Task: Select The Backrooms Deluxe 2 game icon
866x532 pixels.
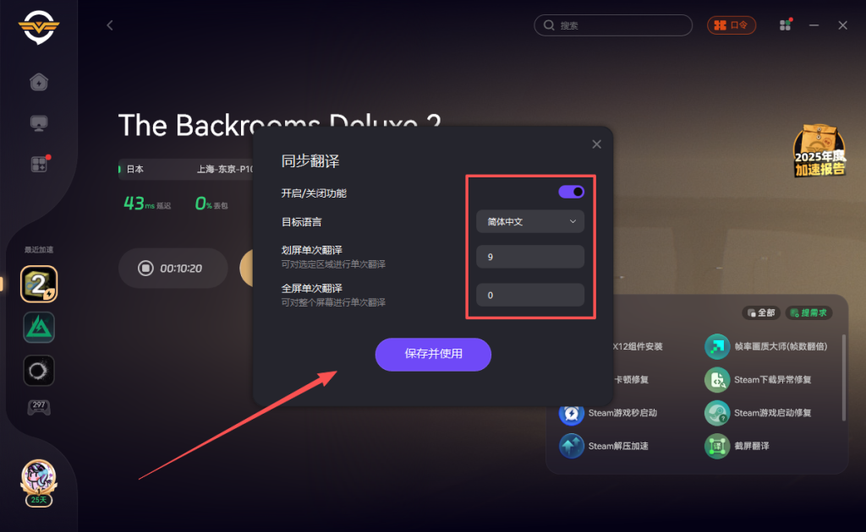Action: click(39, 284)
